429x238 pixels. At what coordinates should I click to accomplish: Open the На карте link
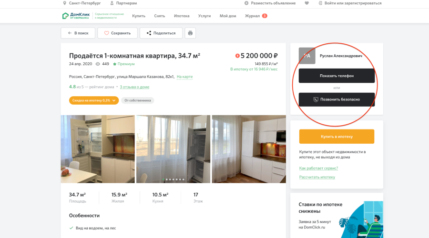tap(184, 77)
